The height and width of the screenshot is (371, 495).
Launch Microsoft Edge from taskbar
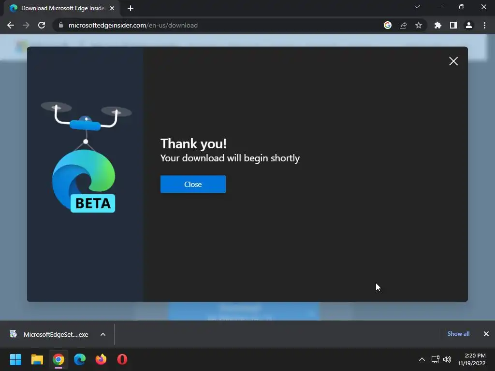(80, 359)
